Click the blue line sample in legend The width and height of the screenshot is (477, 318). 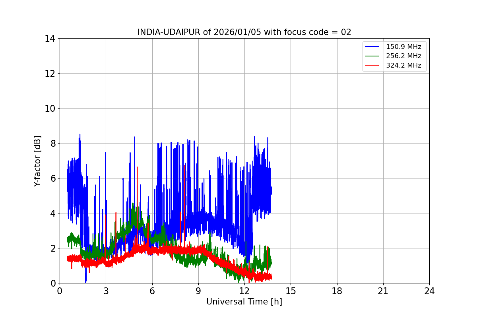coord(373,47)
